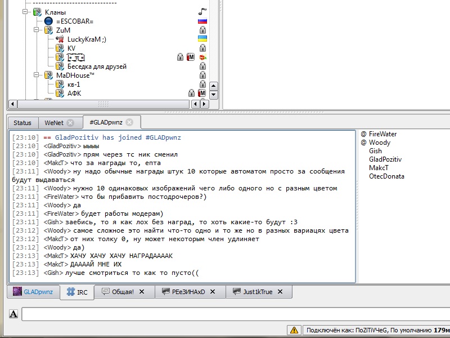Click the padlock icon on the ZuM row

point(202,30)
